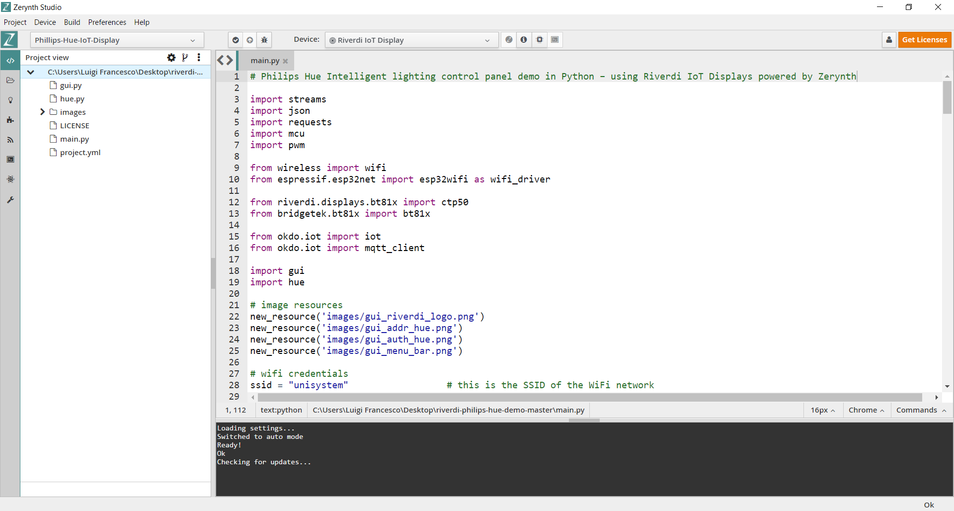Image resolution: width=954 pixels, height=511 pixels.
Task: Open project.yml in the project tree
Action: (80, 153)
